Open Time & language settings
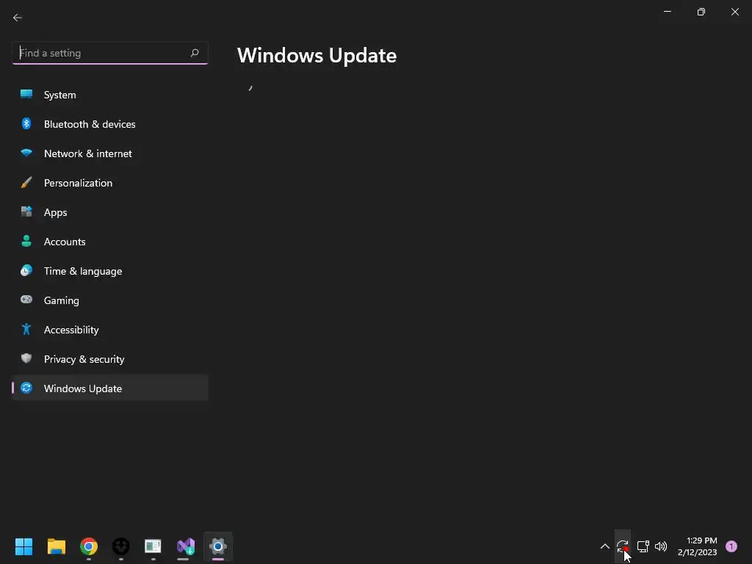This screenshot has width=752, height=564. click(110, 271)
